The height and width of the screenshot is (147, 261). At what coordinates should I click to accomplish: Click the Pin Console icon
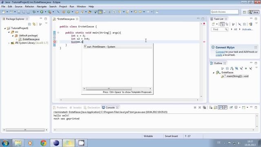pyautogui.click(x=231, y=107)
